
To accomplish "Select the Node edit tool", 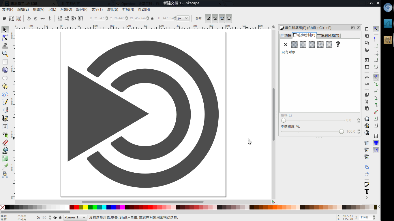I will (x=5, y=38).
